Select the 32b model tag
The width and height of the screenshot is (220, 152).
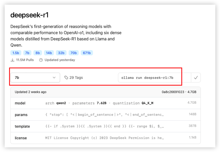(61, 53)
